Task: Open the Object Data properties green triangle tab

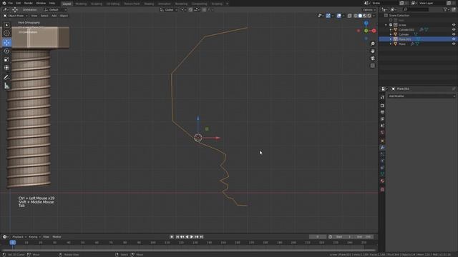Action: (382, 174)
